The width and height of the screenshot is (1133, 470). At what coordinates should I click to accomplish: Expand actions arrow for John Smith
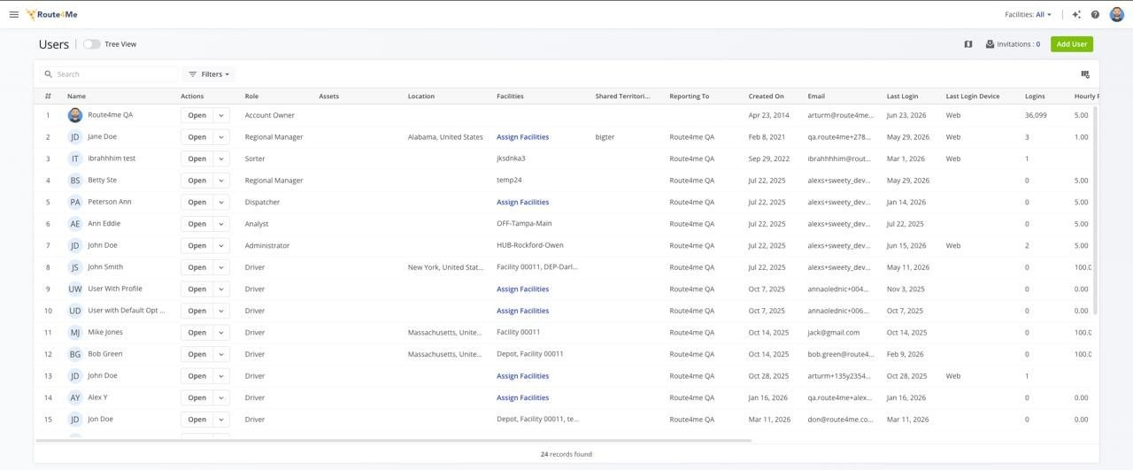click(x=221, y=267)
